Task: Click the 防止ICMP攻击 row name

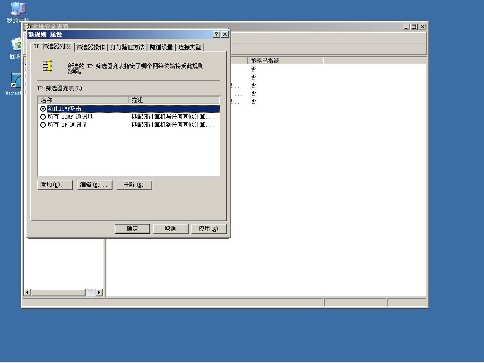Action: pos(64,109)
